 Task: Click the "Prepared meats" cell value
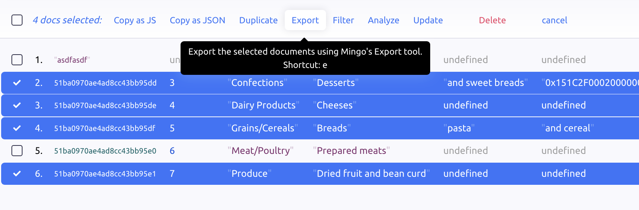click(x=351, y=151)
